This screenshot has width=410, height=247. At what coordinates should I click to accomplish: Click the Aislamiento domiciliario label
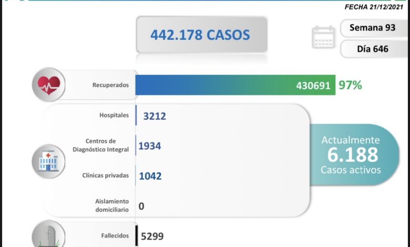tap(105, 205)
